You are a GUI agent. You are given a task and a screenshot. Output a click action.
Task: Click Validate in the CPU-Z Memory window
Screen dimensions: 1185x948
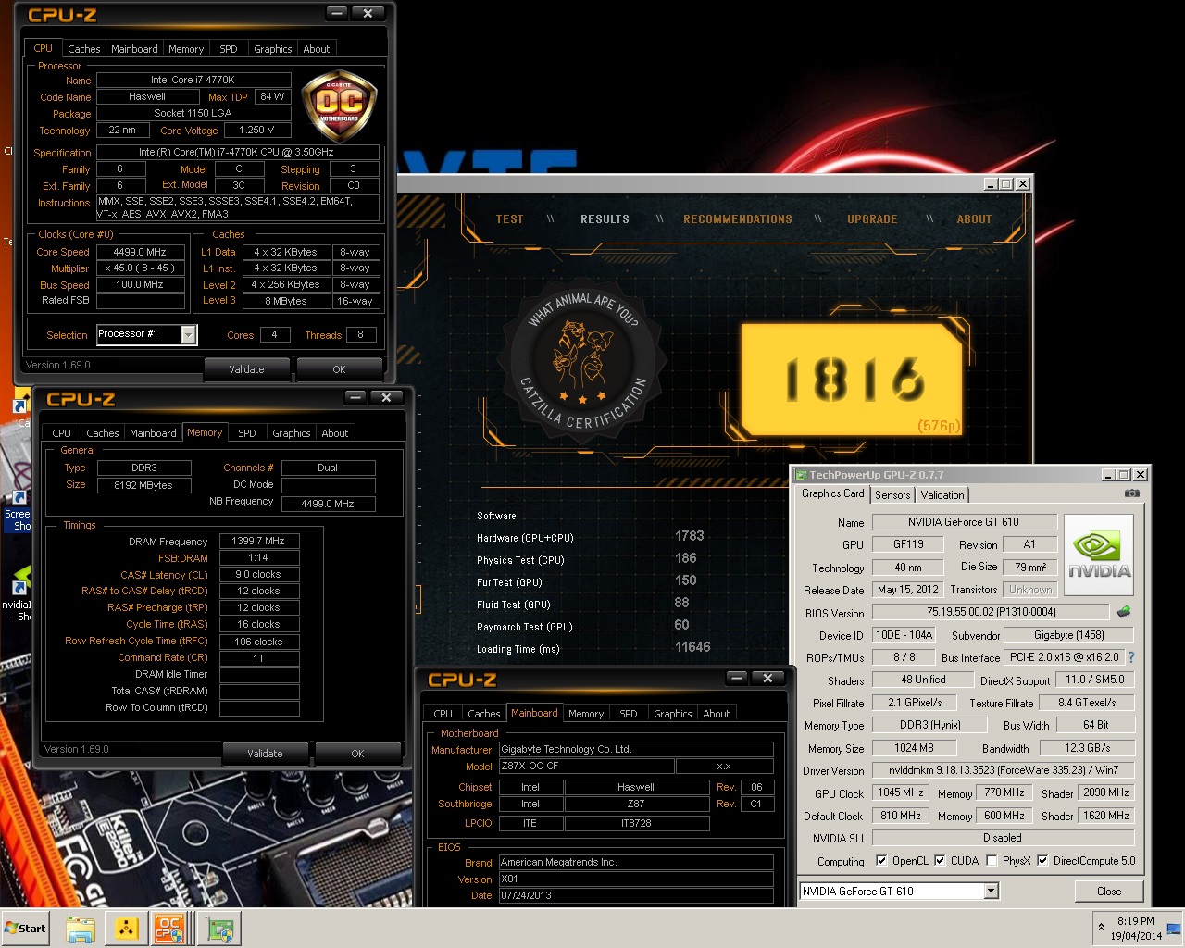[265, 754]
